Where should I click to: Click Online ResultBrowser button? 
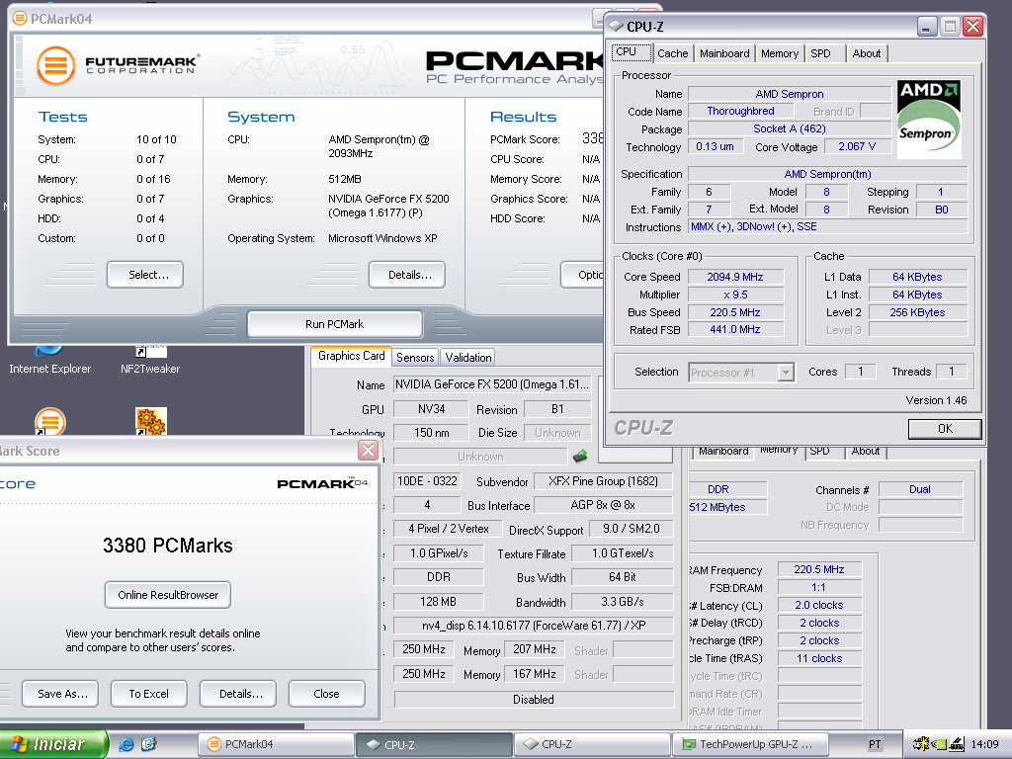tap(168, 594)
